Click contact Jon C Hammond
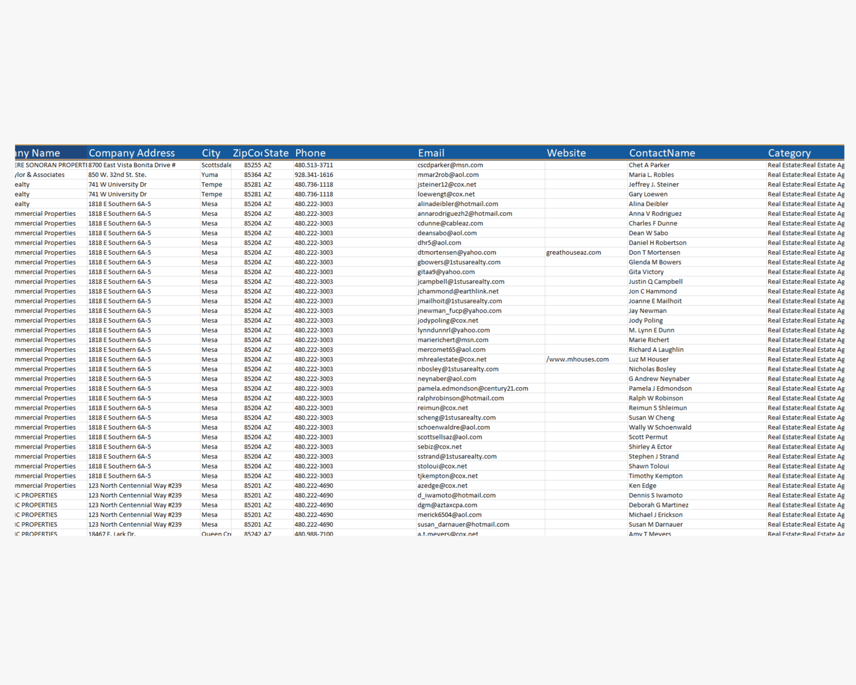This screenshot has height=685, width=856. pos(653,291)
